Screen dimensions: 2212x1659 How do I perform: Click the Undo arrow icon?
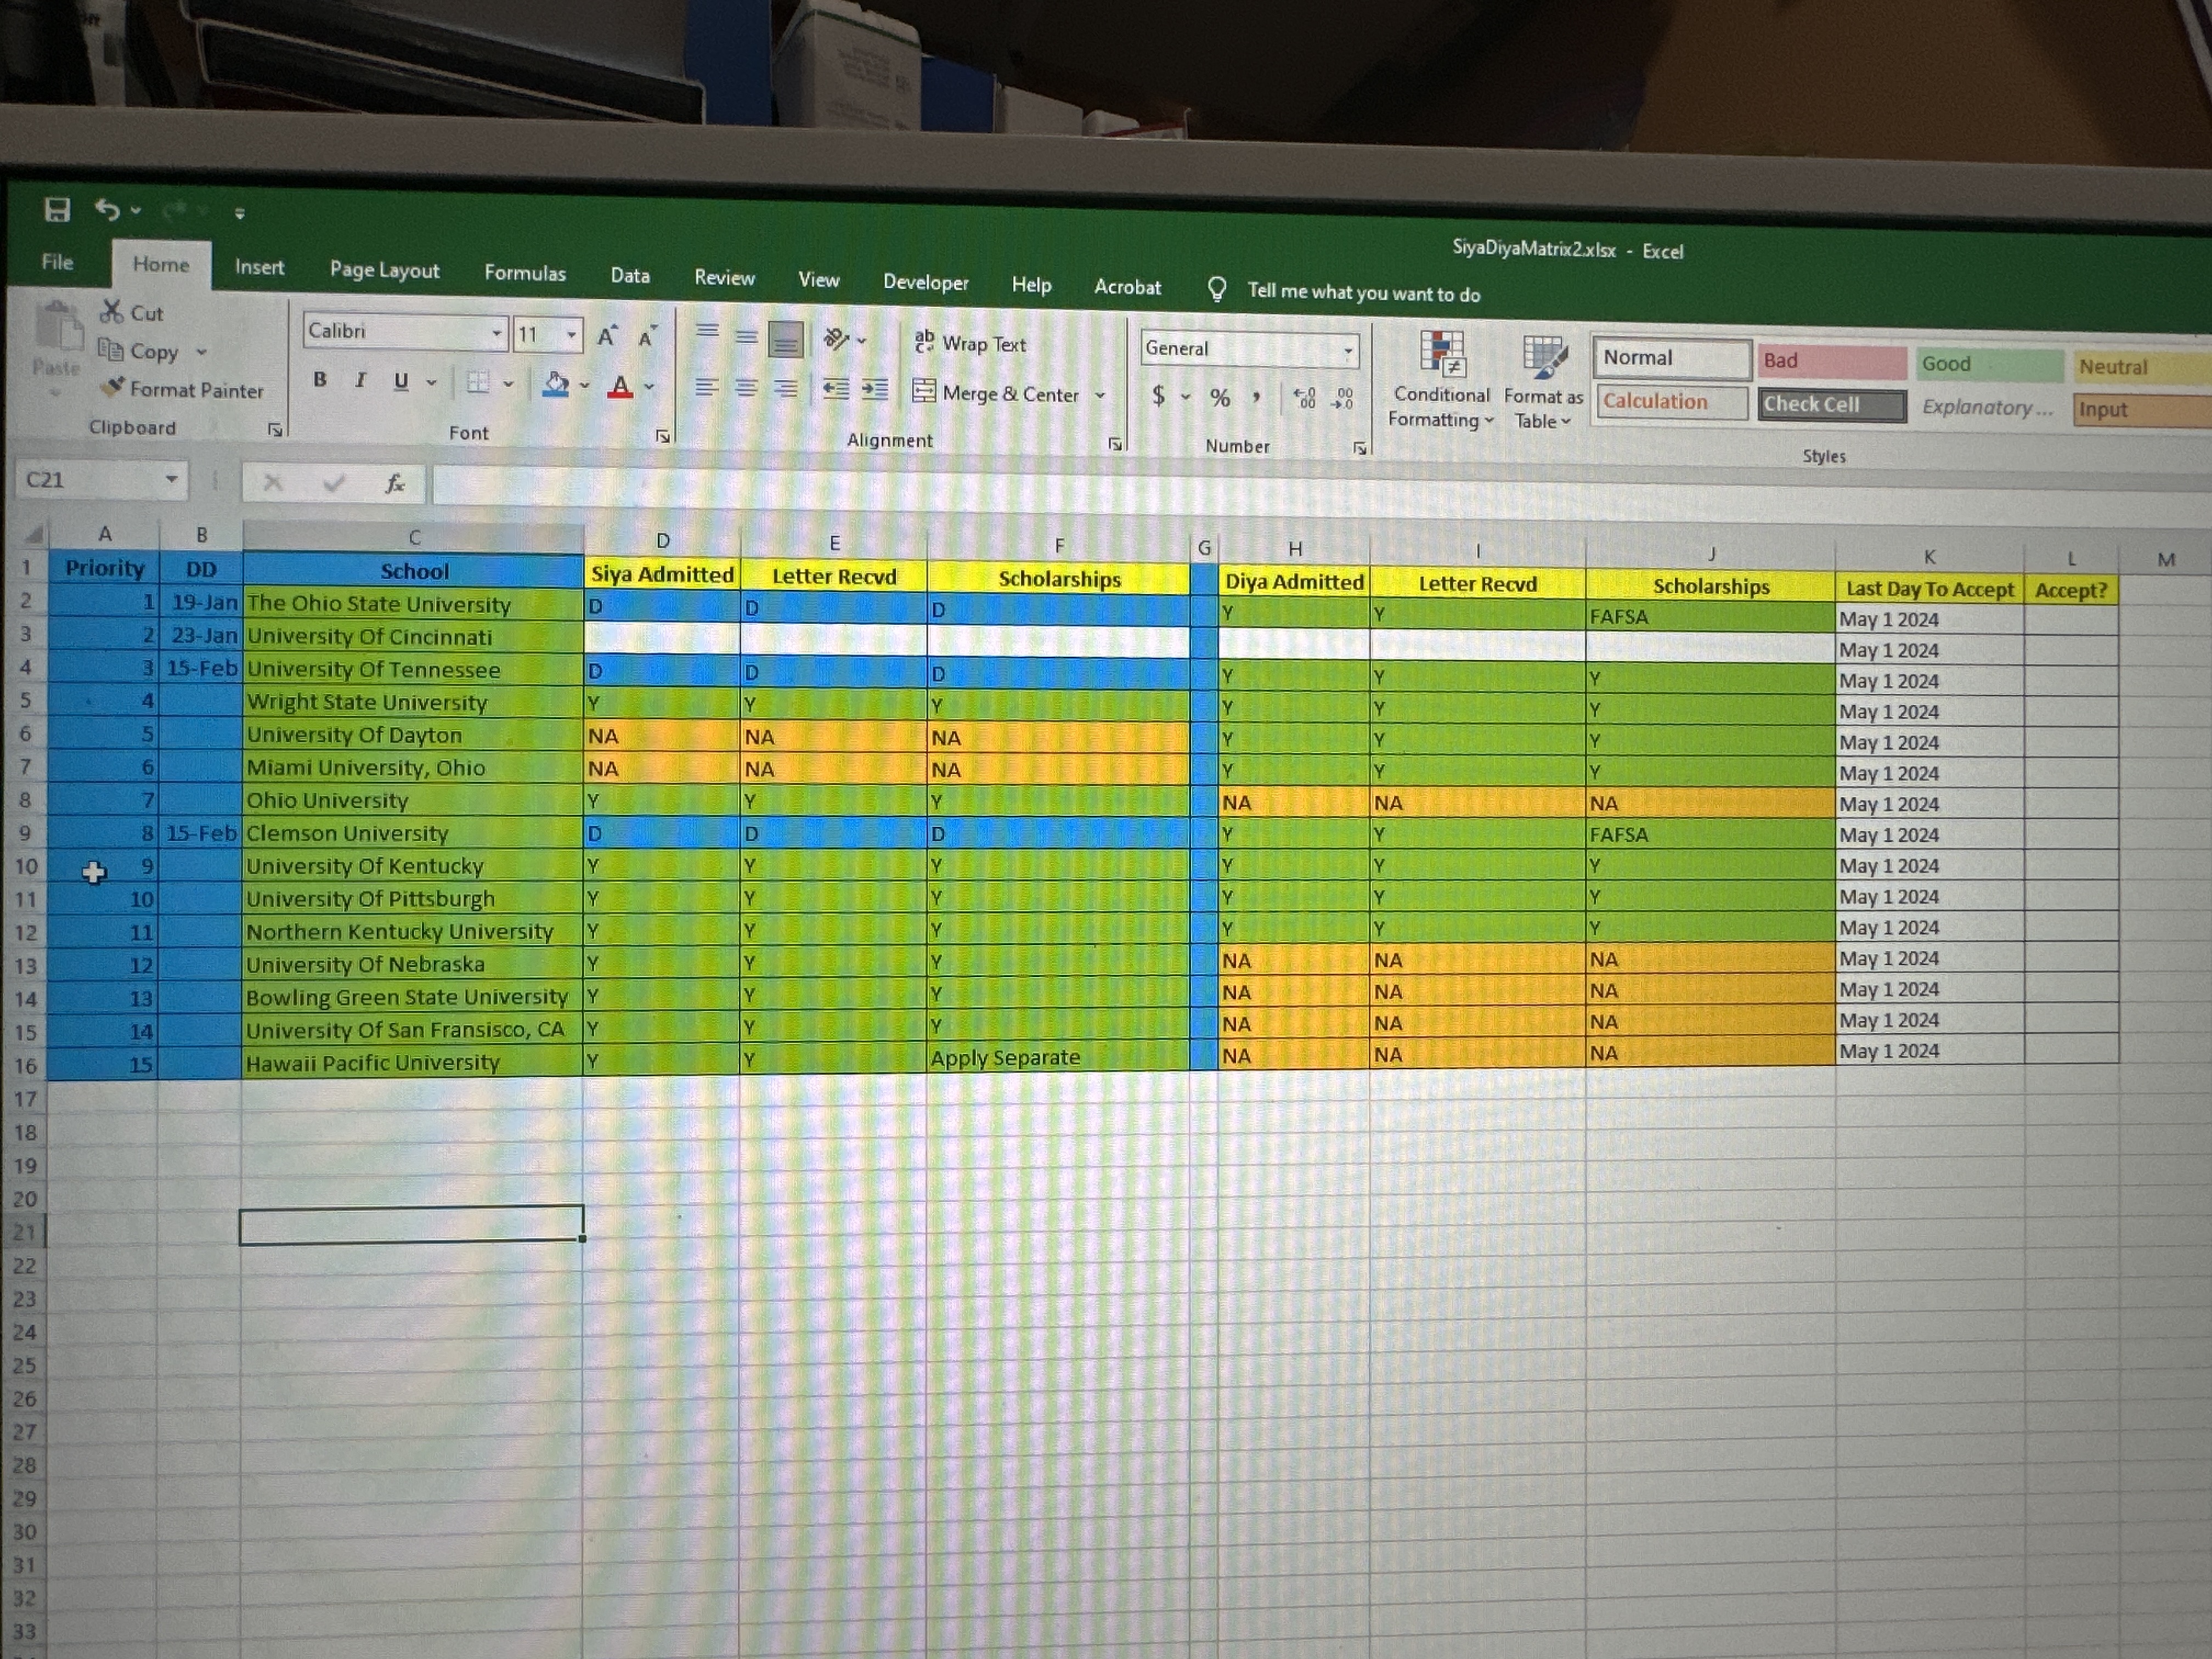pyautogui.click(x=107, y=209)
